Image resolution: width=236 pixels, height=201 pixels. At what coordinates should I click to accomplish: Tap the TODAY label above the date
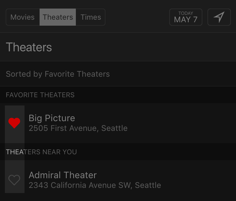(186, 13)
